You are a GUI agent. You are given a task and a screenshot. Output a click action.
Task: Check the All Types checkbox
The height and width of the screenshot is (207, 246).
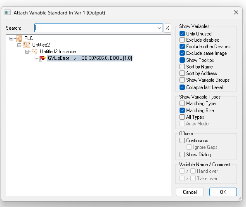coord(182,117)
